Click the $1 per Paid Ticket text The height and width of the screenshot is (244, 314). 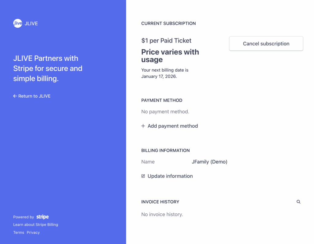[166, 40]
